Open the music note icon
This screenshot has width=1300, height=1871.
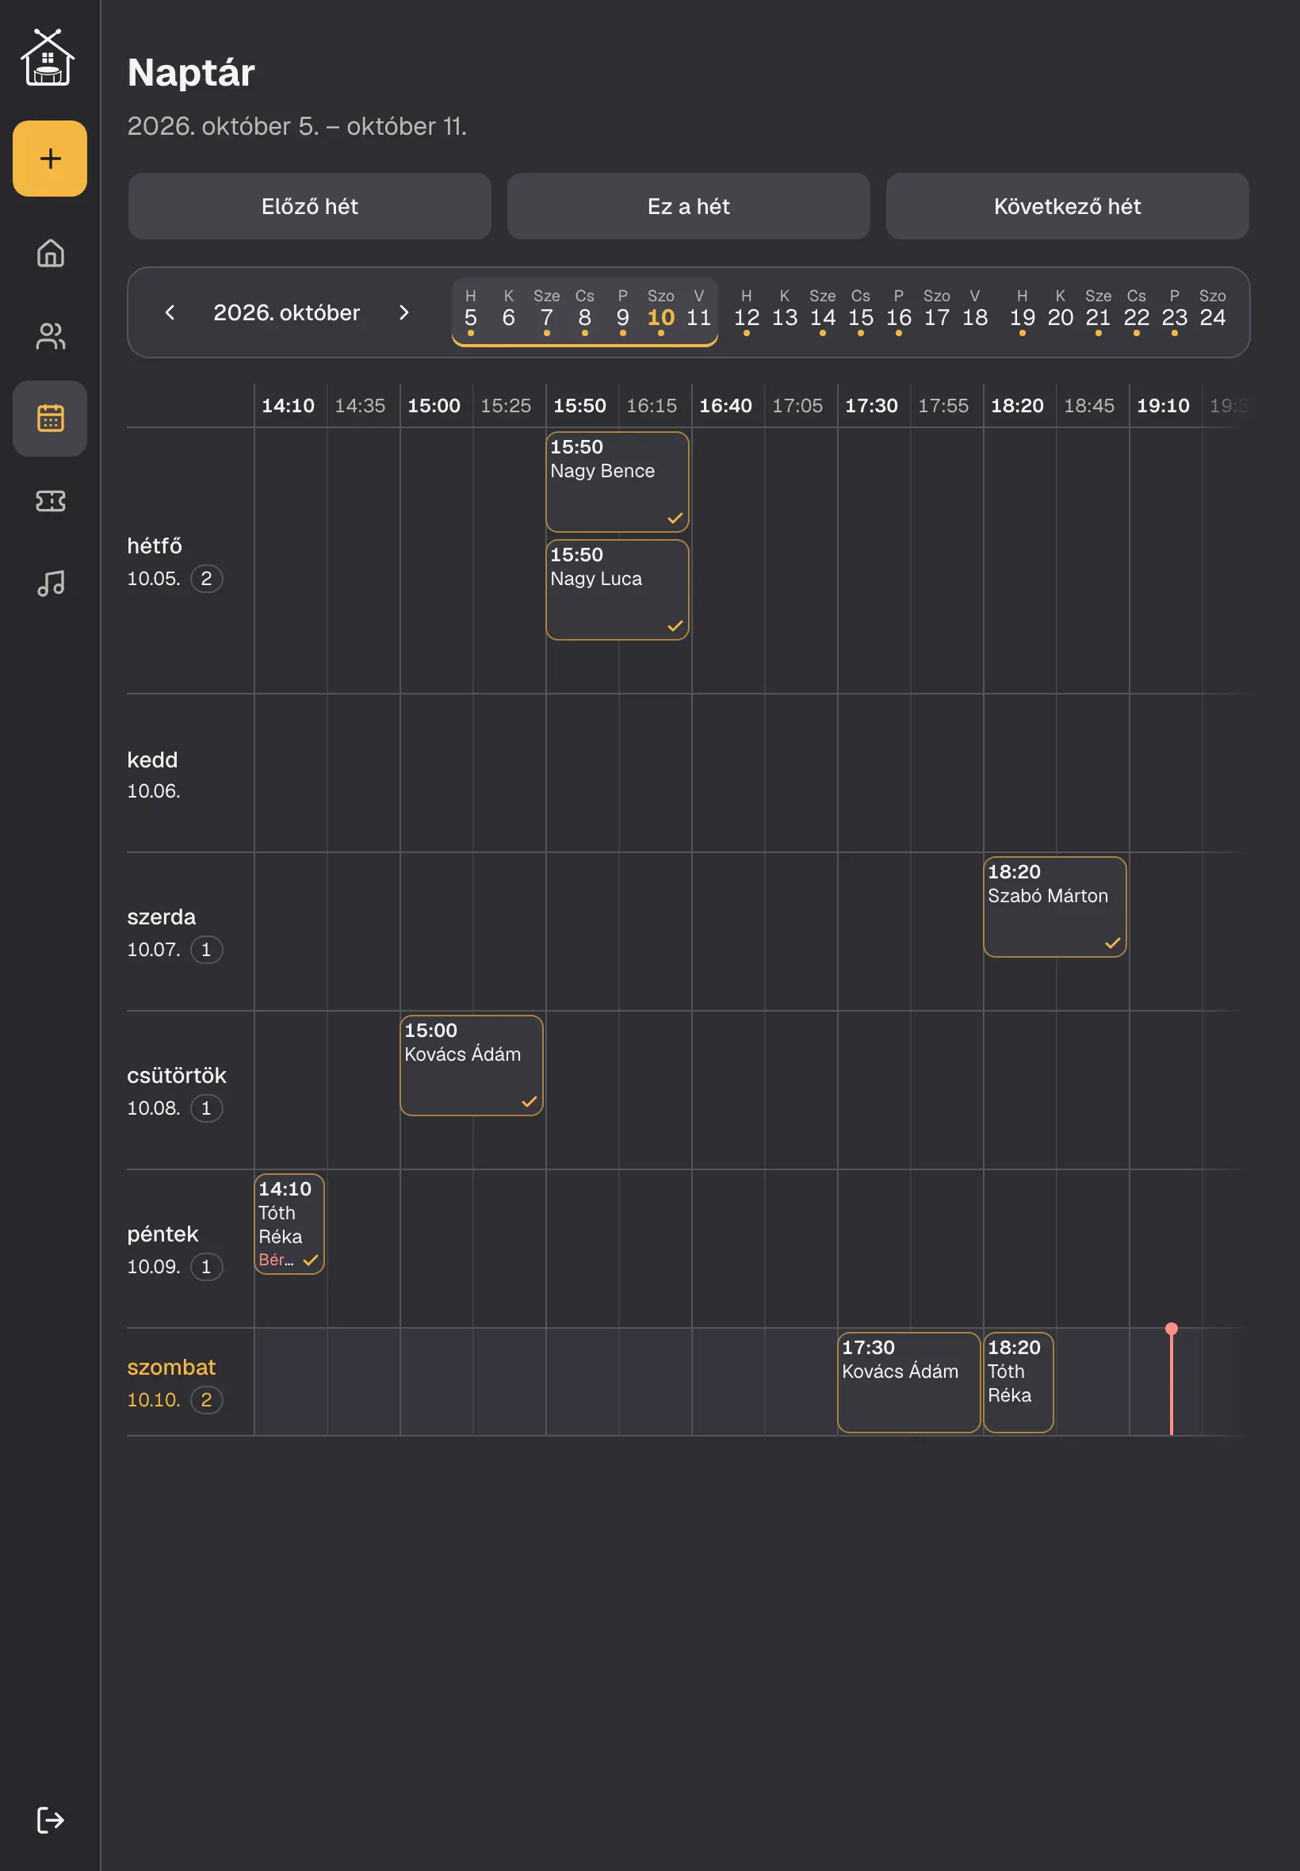[x=50, y=583]
